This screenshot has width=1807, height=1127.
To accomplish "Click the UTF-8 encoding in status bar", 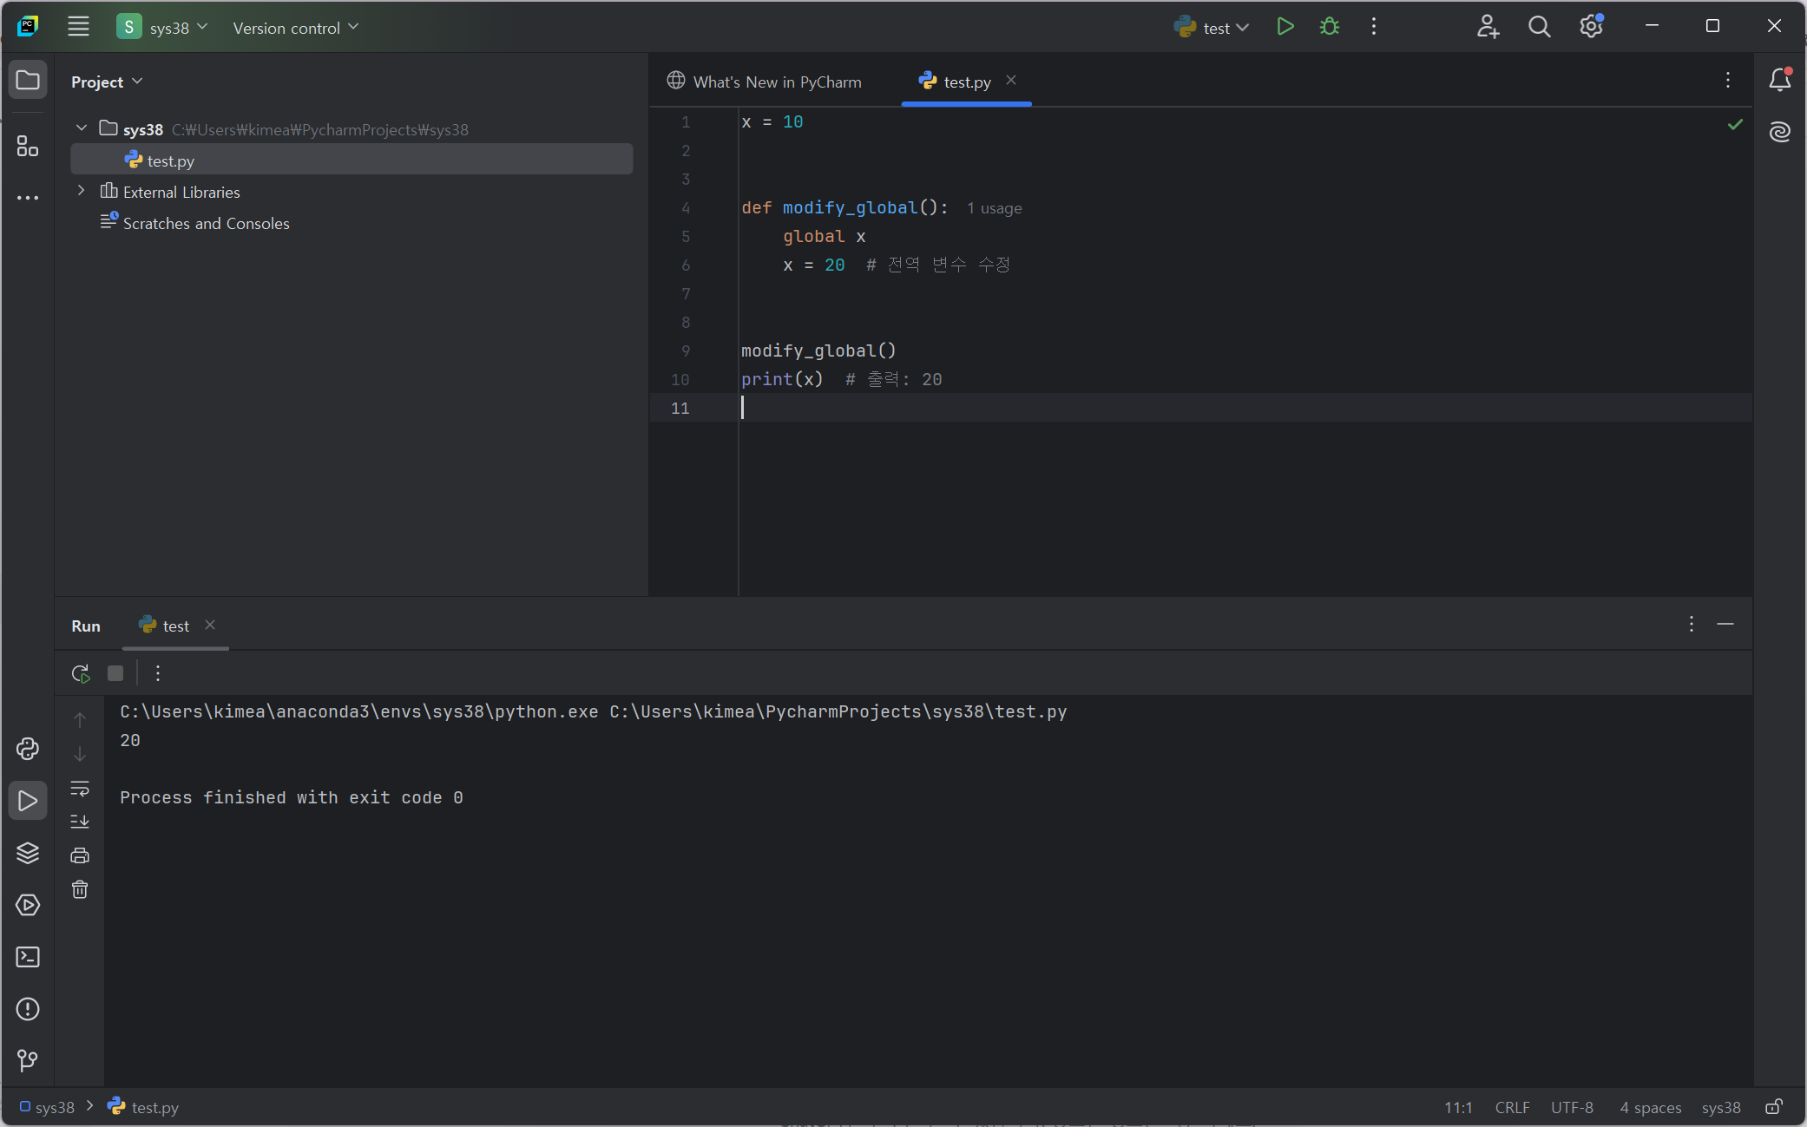I will [x=1572, y=1107].
